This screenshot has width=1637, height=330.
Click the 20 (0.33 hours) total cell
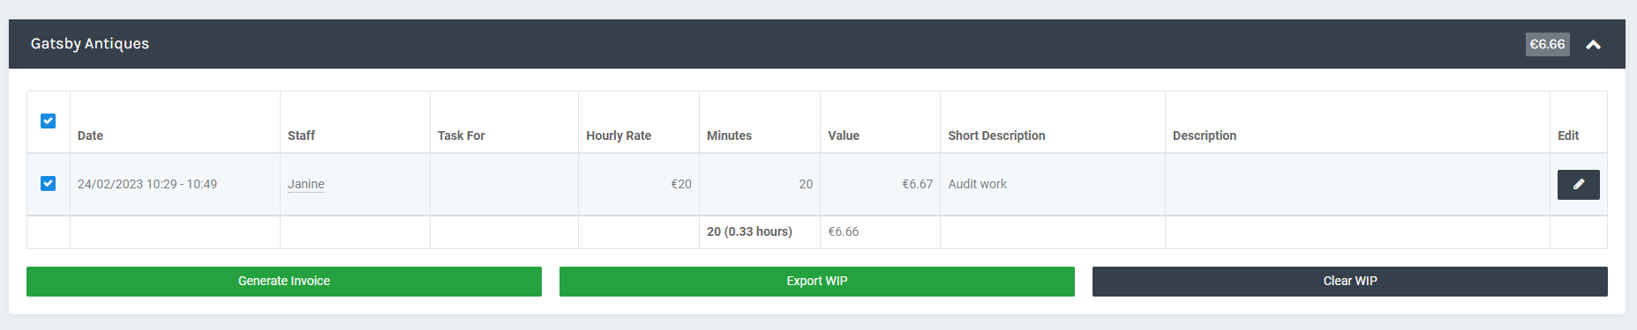click(x=760, y=232)
